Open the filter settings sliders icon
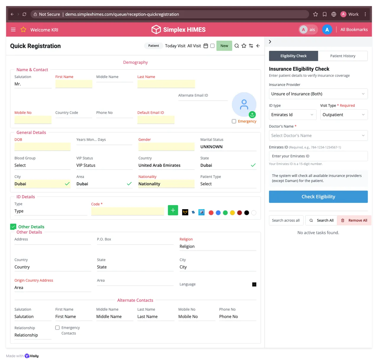Viewport: 378px width, 364px height. coord(251,46)
